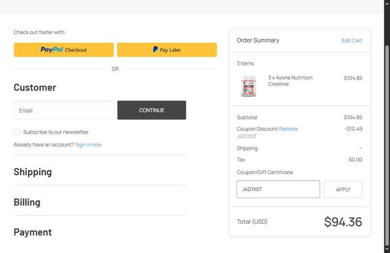The width and height of the screenshot is (390, 253).
Task: Focus the Email input field
Action: (64, 110)
